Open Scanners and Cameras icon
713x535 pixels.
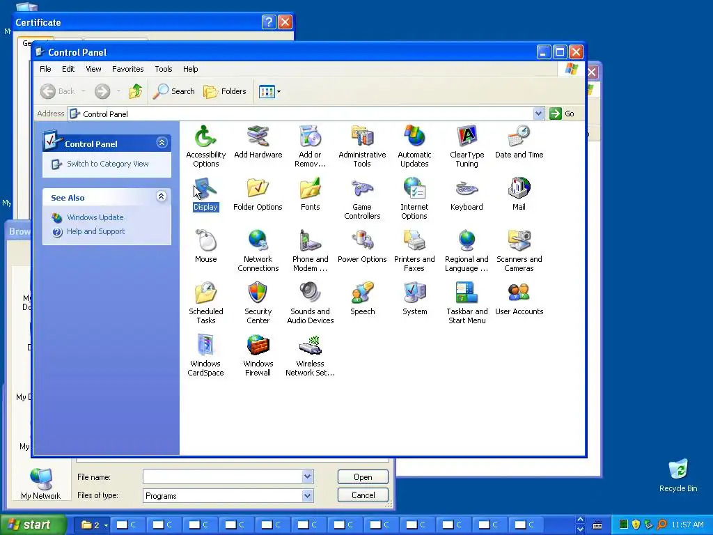(x=519, y=250)
